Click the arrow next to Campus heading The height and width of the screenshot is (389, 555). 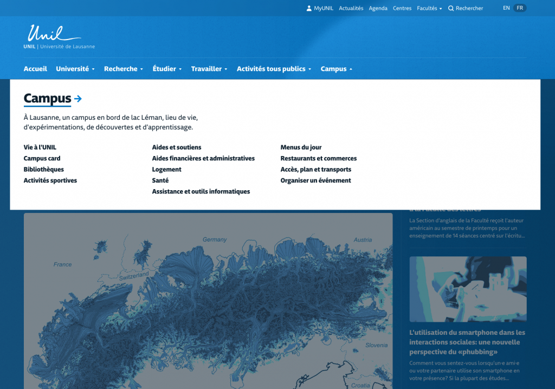78,99
